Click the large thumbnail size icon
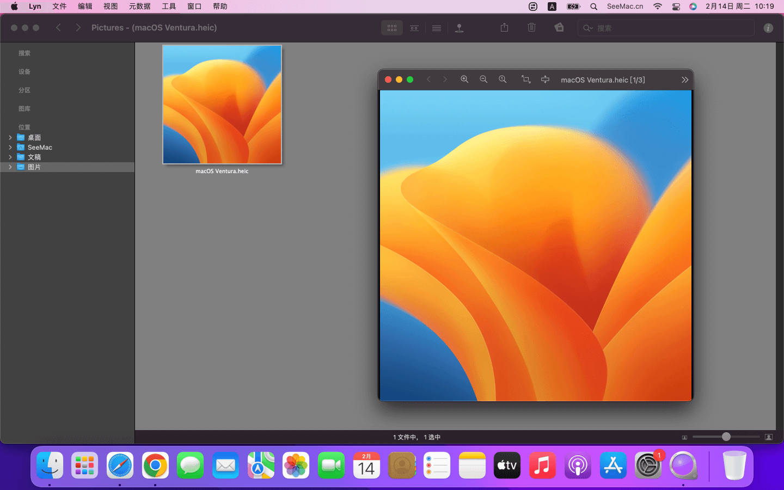The image size is (784, 490). point(769,437)
